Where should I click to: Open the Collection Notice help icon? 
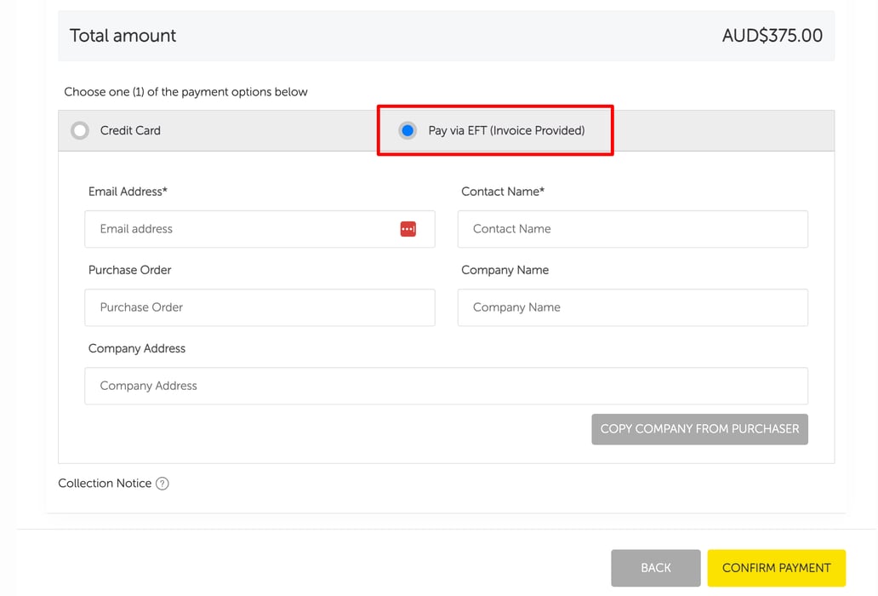point(162,484)
